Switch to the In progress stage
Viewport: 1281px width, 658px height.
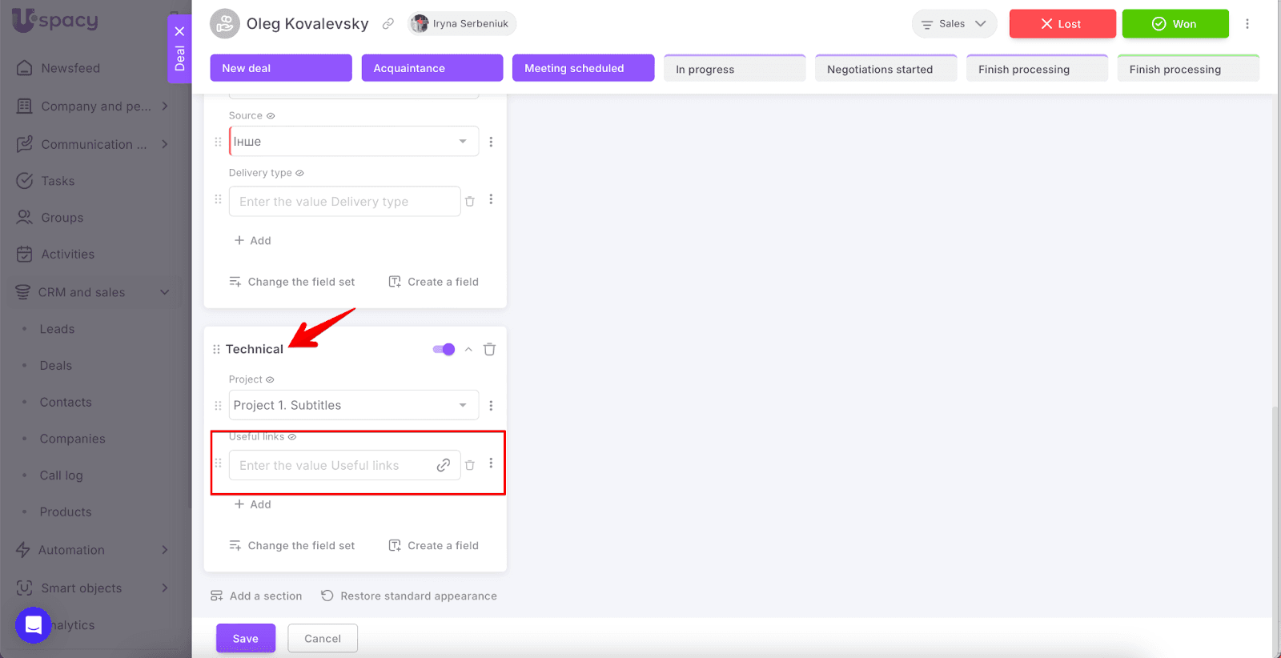[x=733, y=69]
